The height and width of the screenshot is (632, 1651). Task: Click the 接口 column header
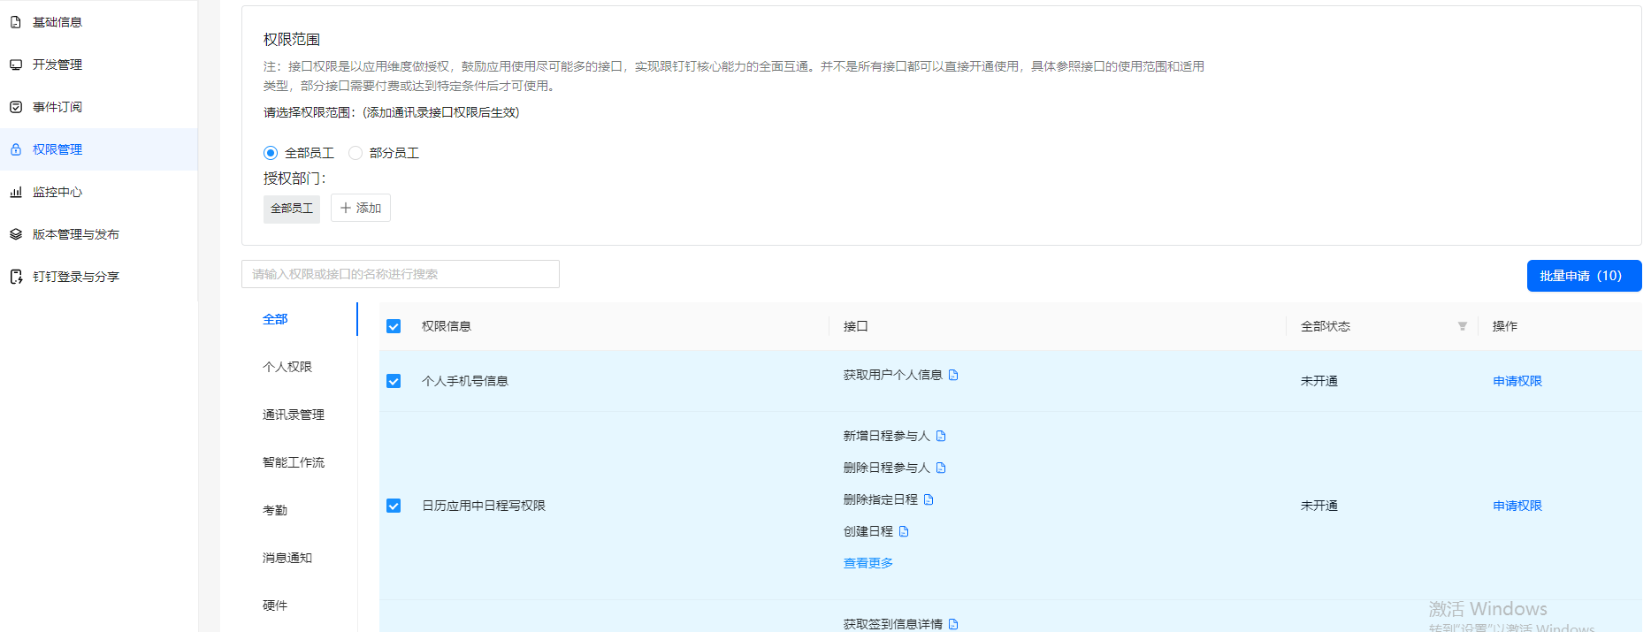click(856, 326)
